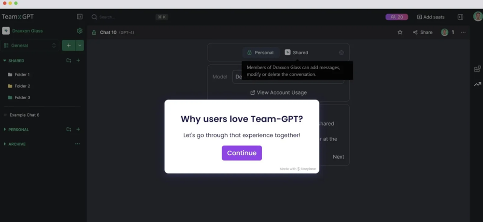Click Next in the tour card
Screen dimensions: 483x222
pos(338,157)
